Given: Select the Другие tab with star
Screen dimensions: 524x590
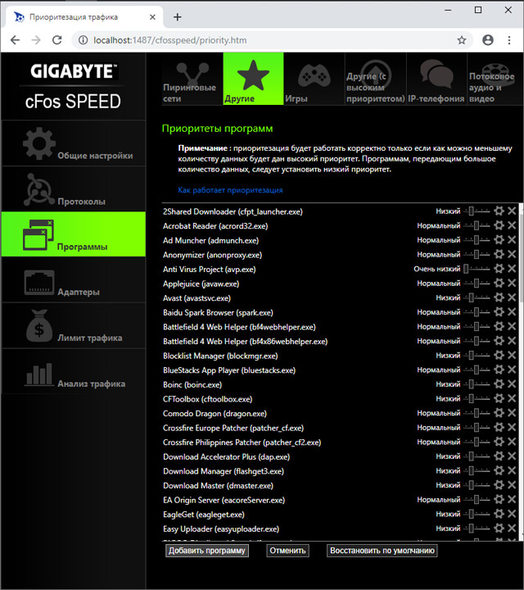Looking at the screenshot, I should (x=253, y=79).
